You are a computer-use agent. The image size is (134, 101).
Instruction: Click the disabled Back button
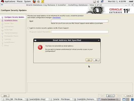click(102, 96)
